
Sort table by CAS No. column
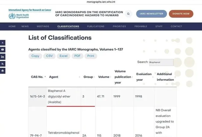click(38, 77)
